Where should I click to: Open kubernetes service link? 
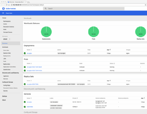coord(30,107)
